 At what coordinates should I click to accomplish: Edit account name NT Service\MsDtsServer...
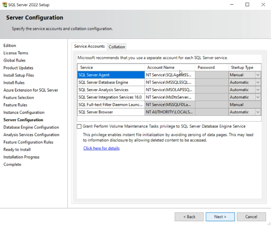[x=170, y=97]
